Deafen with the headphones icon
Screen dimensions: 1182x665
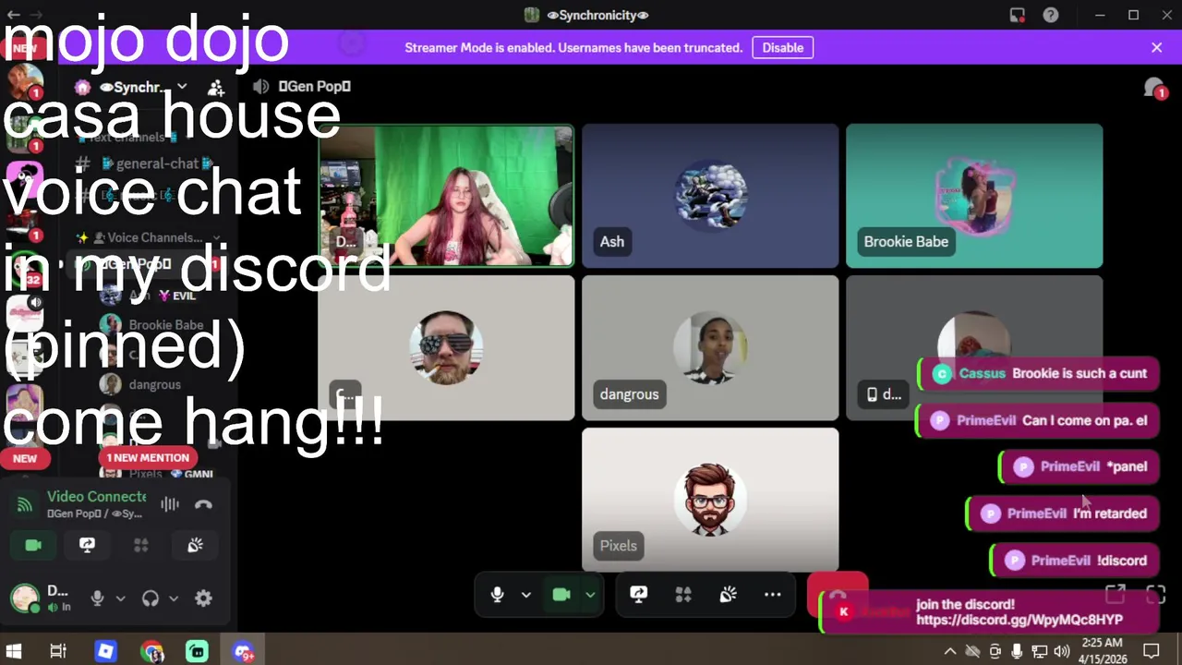click(151, 598)
